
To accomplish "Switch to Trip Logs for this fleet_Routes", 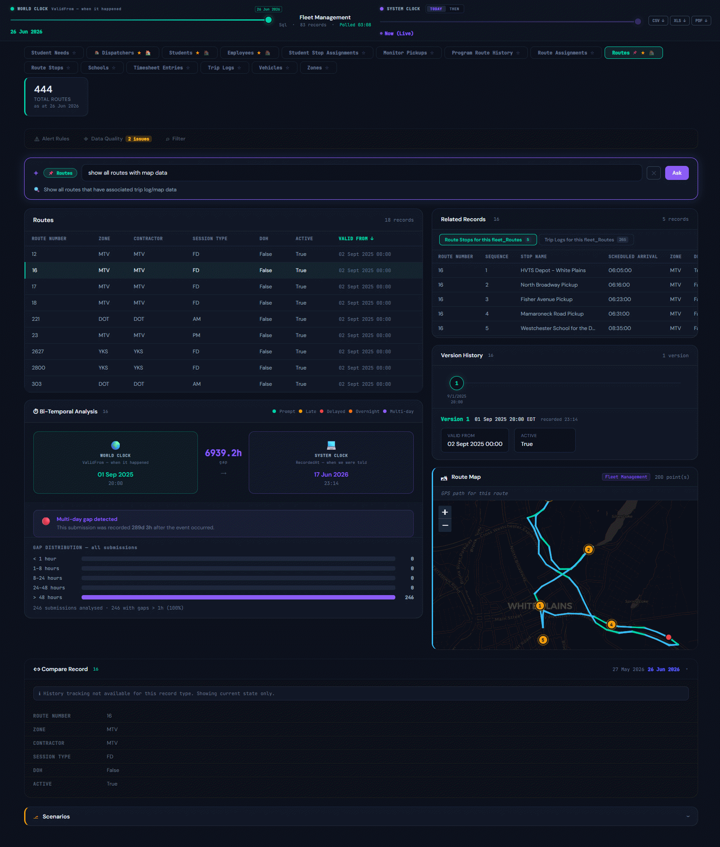I will click(586, 240).
